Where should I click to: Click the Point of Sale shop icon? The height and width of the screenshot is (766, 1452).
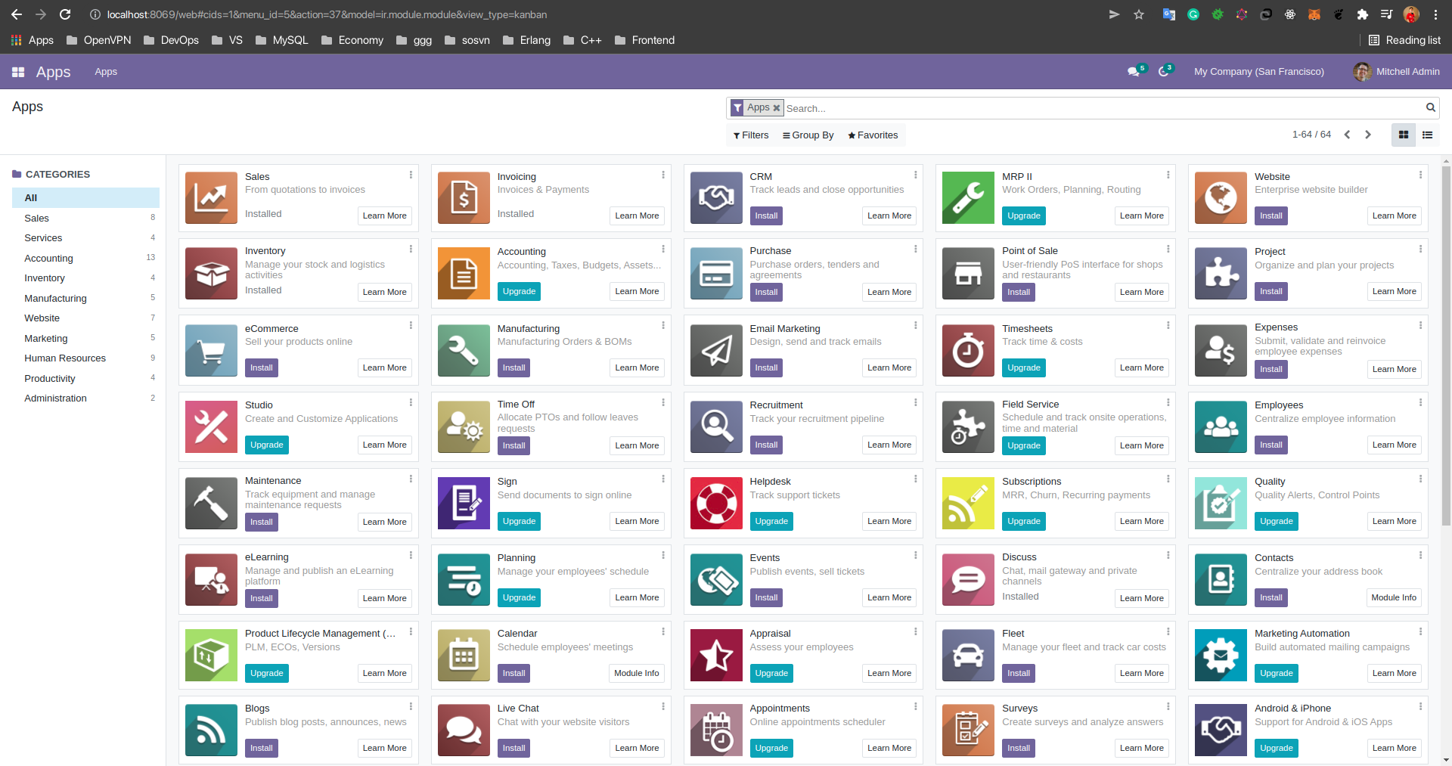click(x=968, y=273)
